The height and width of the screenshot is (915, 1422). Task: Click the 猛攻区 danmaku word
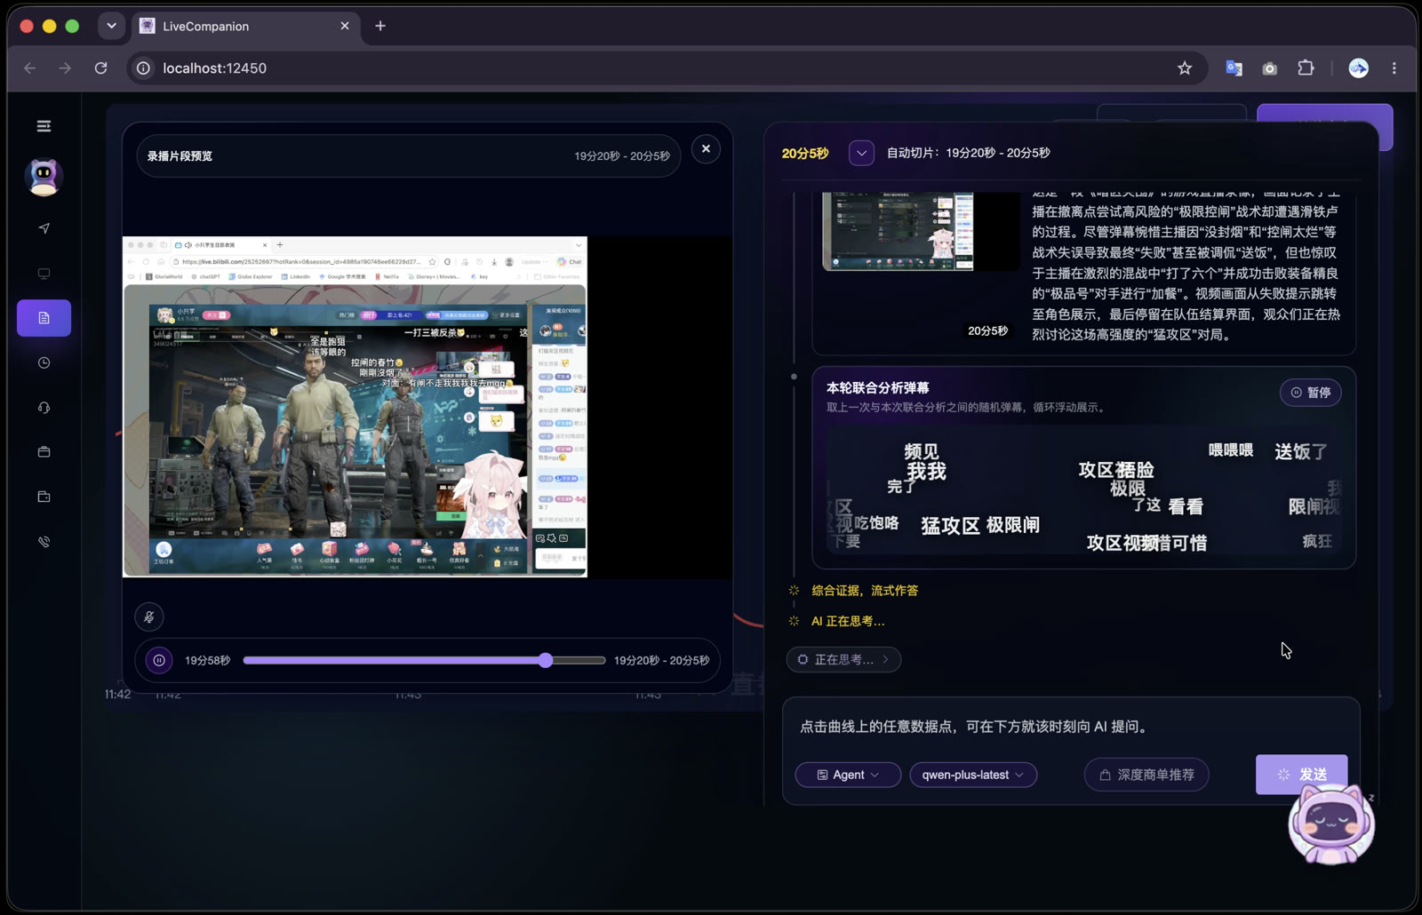[x=950, y=526]
